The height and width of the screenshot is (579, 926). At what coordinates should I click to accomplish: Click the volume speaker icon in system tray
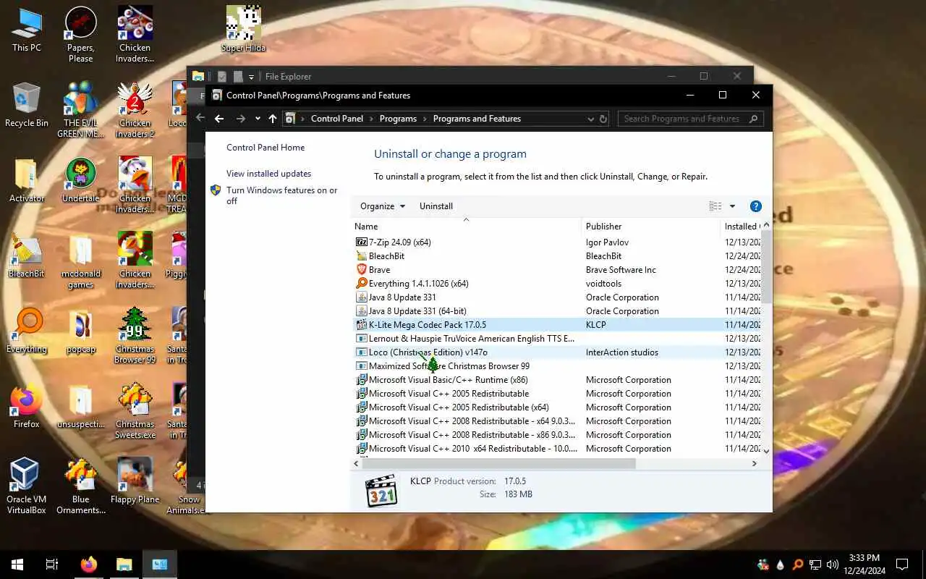pos(833,565)
